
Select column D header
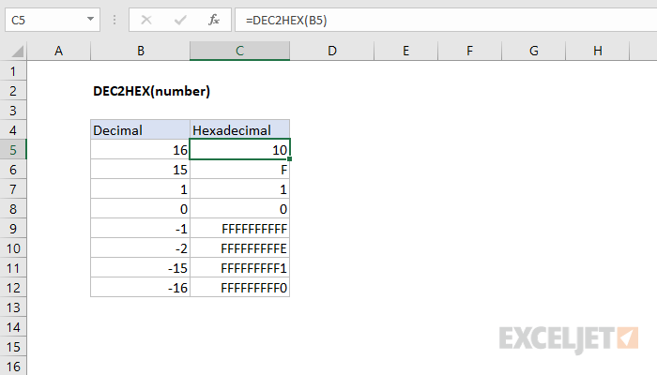point(332,51)
